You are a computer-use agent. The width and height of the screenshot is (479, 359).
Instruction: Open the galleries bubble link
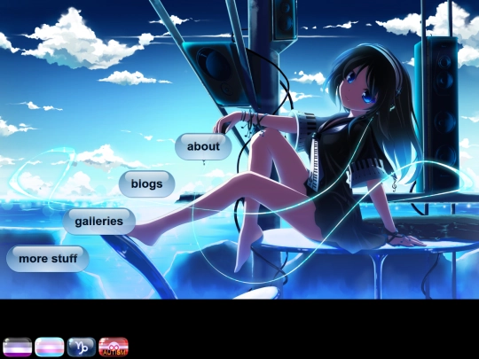pyautogui.click(x=99, y=222)
